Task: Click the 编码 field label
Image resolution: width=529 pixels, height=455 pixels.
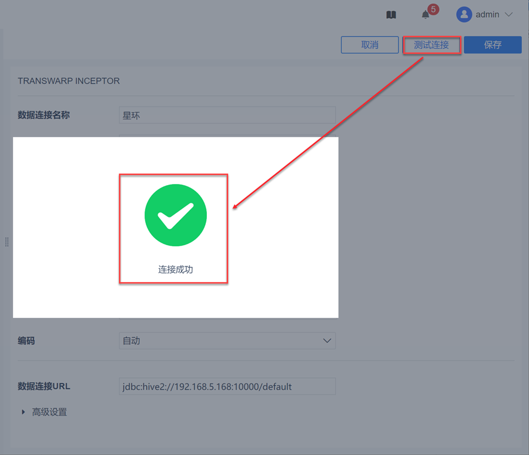Action: [26, 341]
